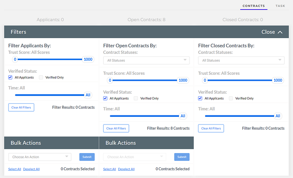
Task: Click 'Filter Results: 8 Contracts' text
Action: click(168, 128)
